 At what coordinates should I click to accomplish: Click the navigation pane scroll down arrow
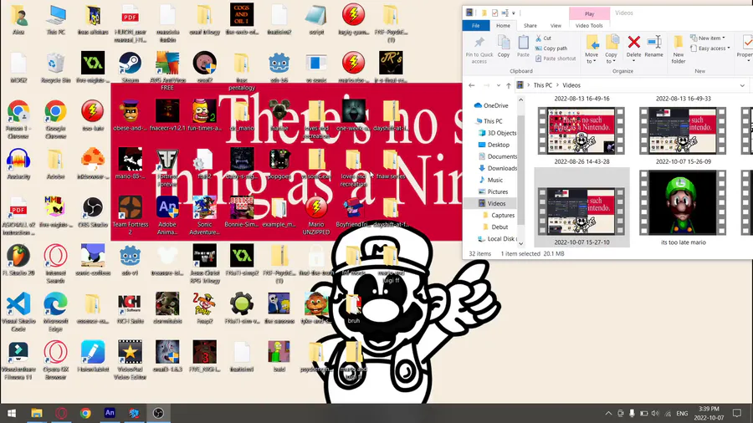click(521, 243)
